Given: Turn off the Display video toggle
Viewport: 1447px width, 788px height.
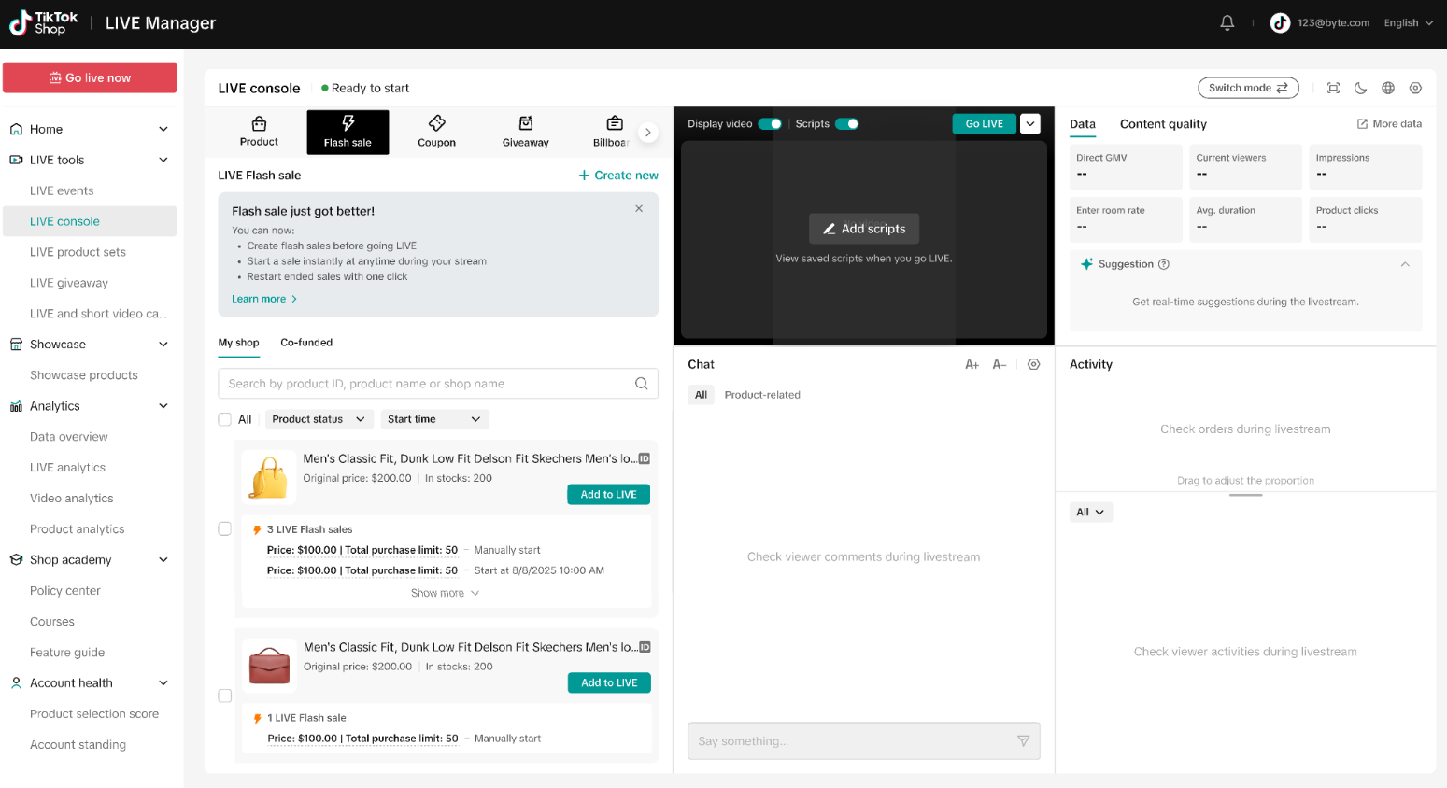Looking at the screenshot, I should pyautogui.click(x=770, y=124).
